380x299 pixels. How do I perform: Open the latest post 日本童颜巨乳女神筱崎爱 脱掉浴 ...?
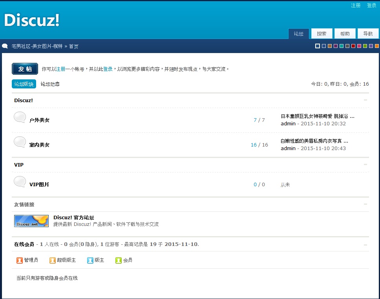[318, 116]
